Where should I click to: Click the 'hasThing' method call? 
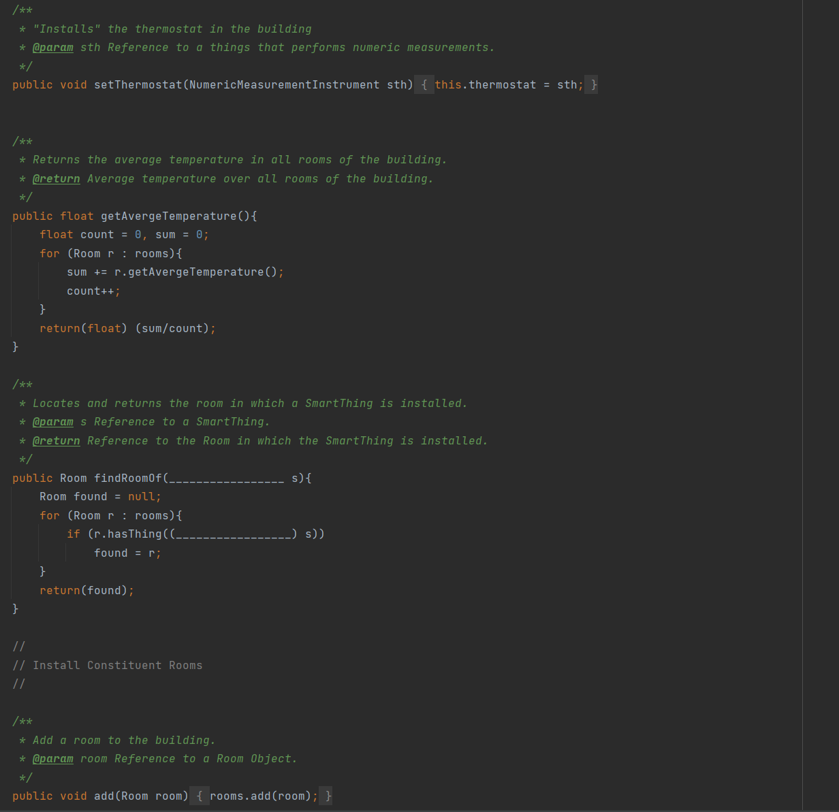pos(135,534)
